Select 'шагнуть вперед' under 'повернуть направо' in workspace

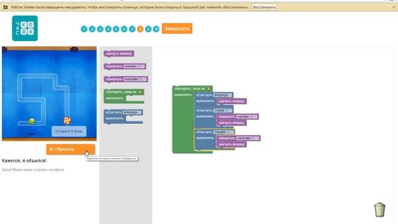click(x=231, y=144)
